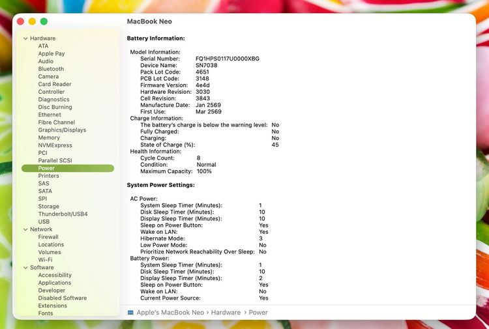Click the Network category label
The width and height of the screenshot is (489, 329).
coord(41,229)
